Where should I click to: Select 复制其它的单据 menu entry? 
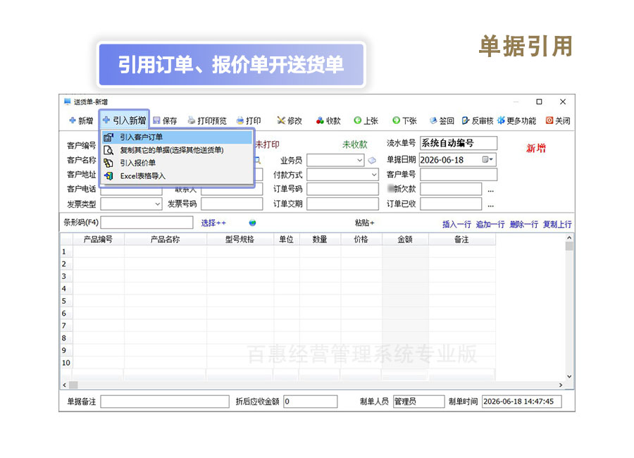[177, 150]
